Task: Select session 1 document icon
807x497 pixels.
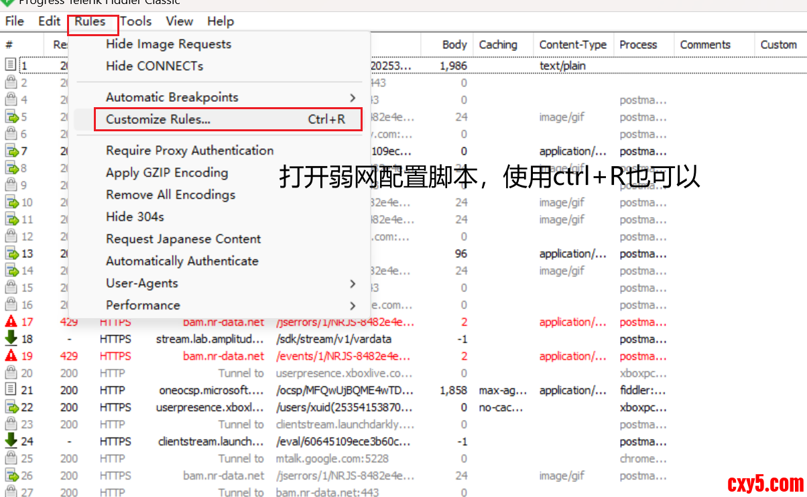Action: point(11,66)
